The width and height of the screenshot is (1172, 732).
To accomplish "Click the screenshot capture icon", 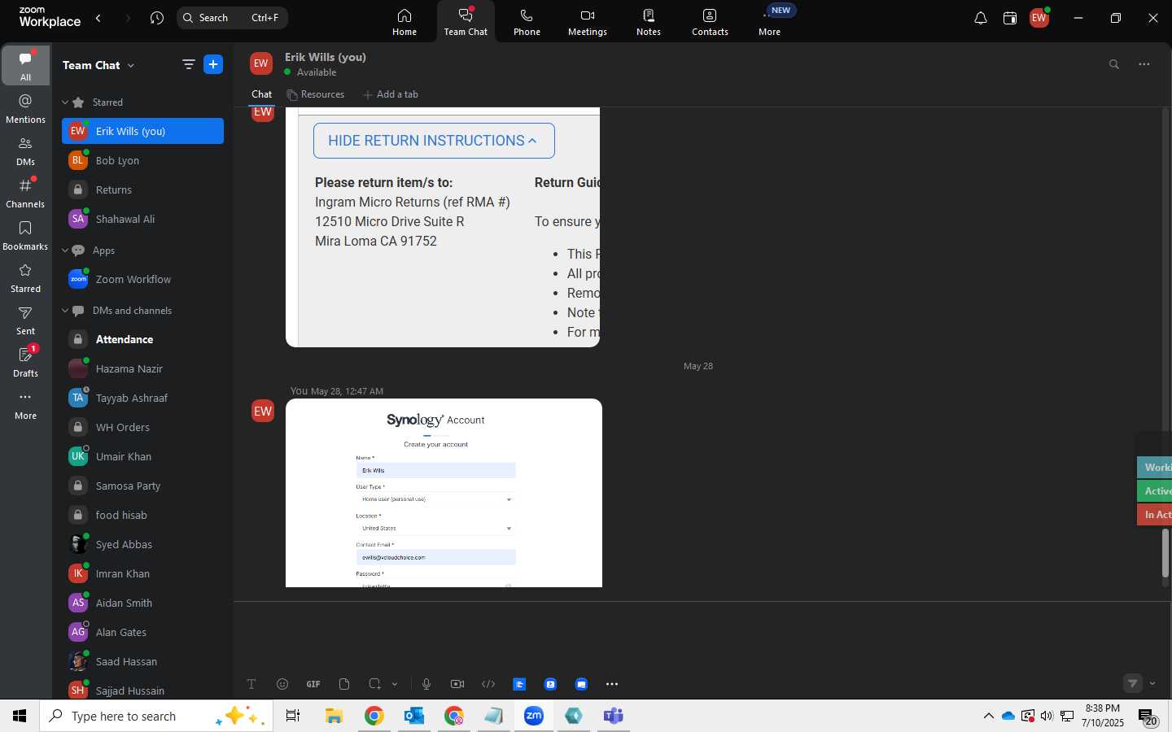I will [374, 684].
